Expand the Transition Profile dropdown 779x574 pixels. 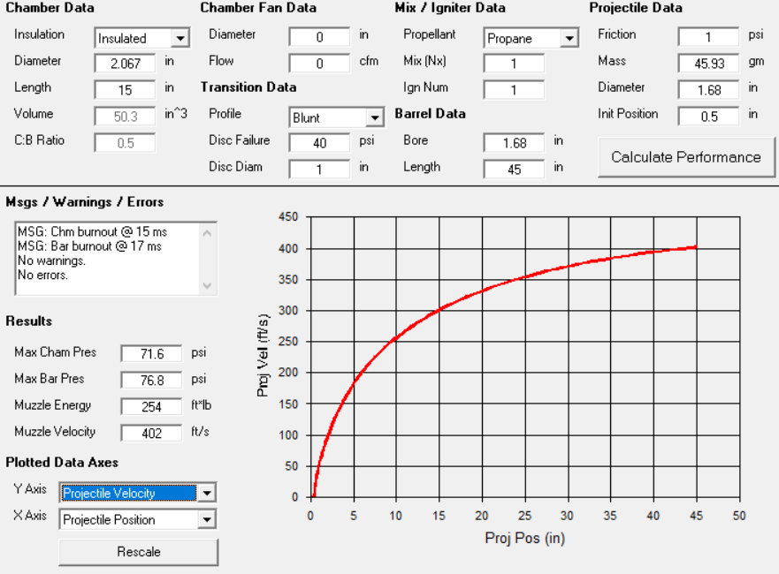point(375,117)
